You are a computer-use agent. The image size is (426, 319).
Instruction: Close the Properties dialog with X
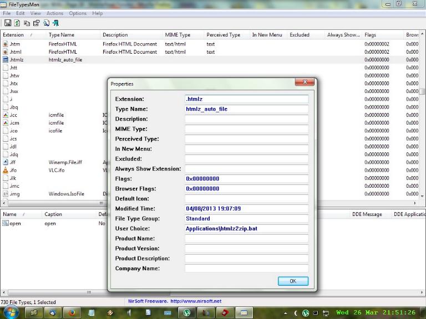pos(305,82)
